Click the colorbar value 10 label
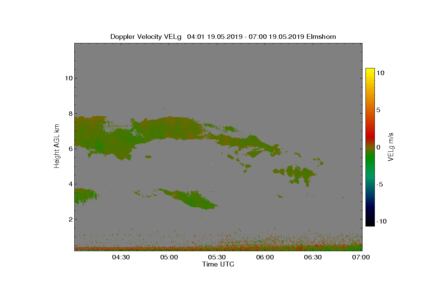This screenshot has width=448, height=299. pyautogui.click(x=380, y=73)
